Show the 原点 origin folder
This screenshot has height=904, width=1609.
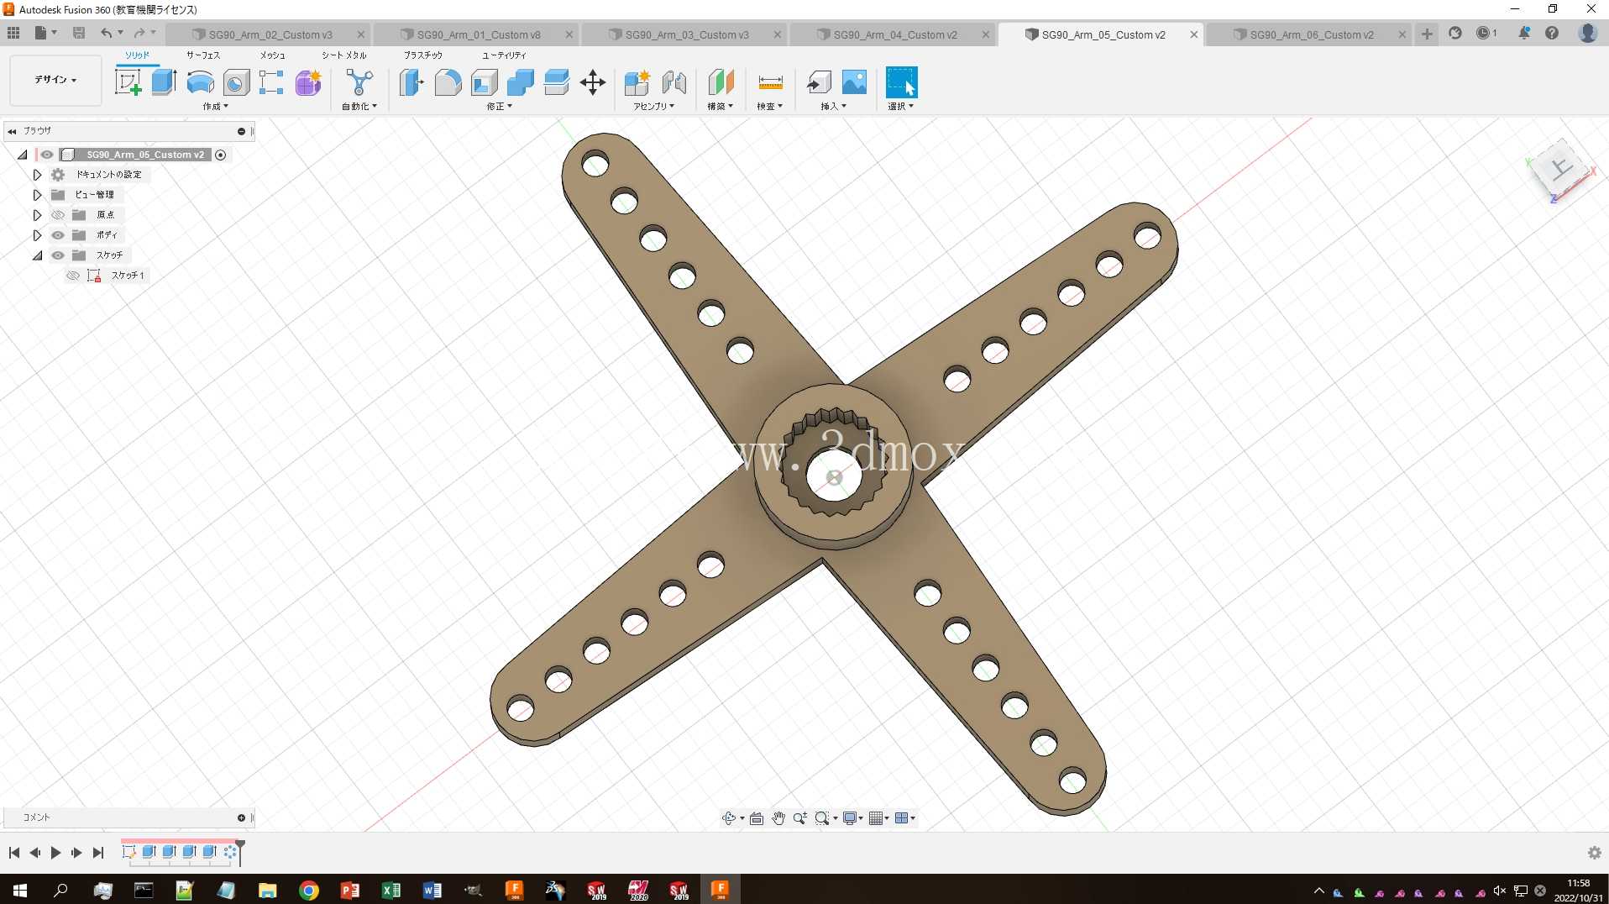pyautogui.click(x=58, y=215)
